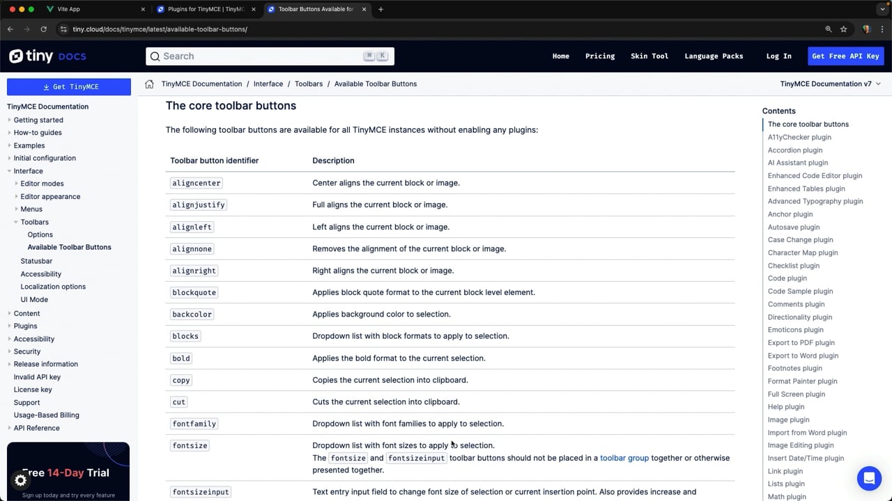The height and width of the screenshot is (501, 892).
Task: Go back with browser back arrow
Action: (x=10, y=29)
